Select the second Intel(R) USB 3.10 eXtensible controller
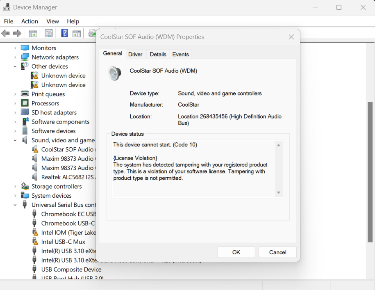Viewport: 375px width, 290px height. tap(64, 260)
